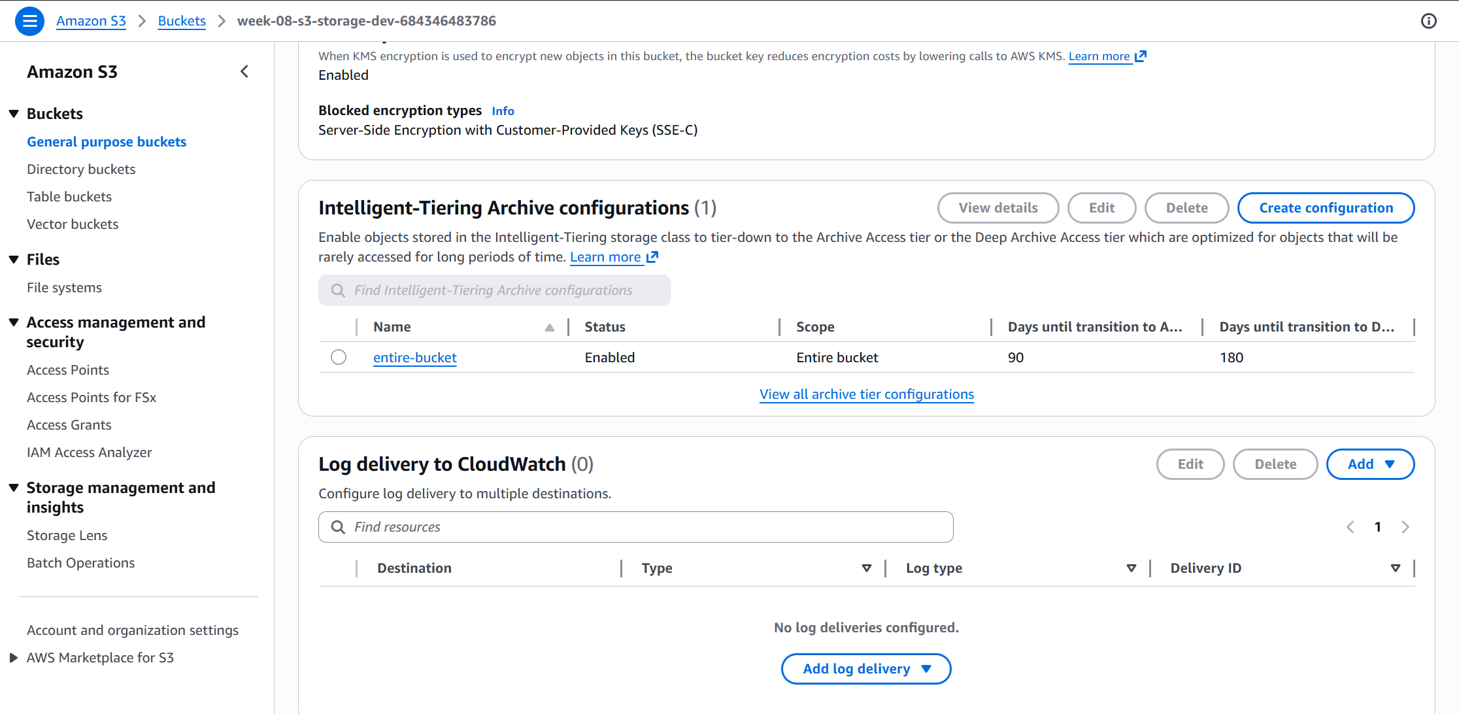Focus the Find resources search field
This screenshot has width=1459, height=714.
[x=635, y=527]
